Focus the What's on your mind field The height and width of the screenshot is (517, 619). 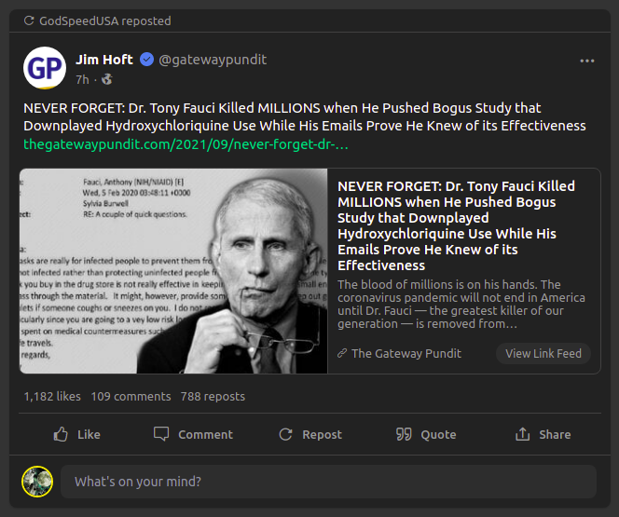click(328, 482)
